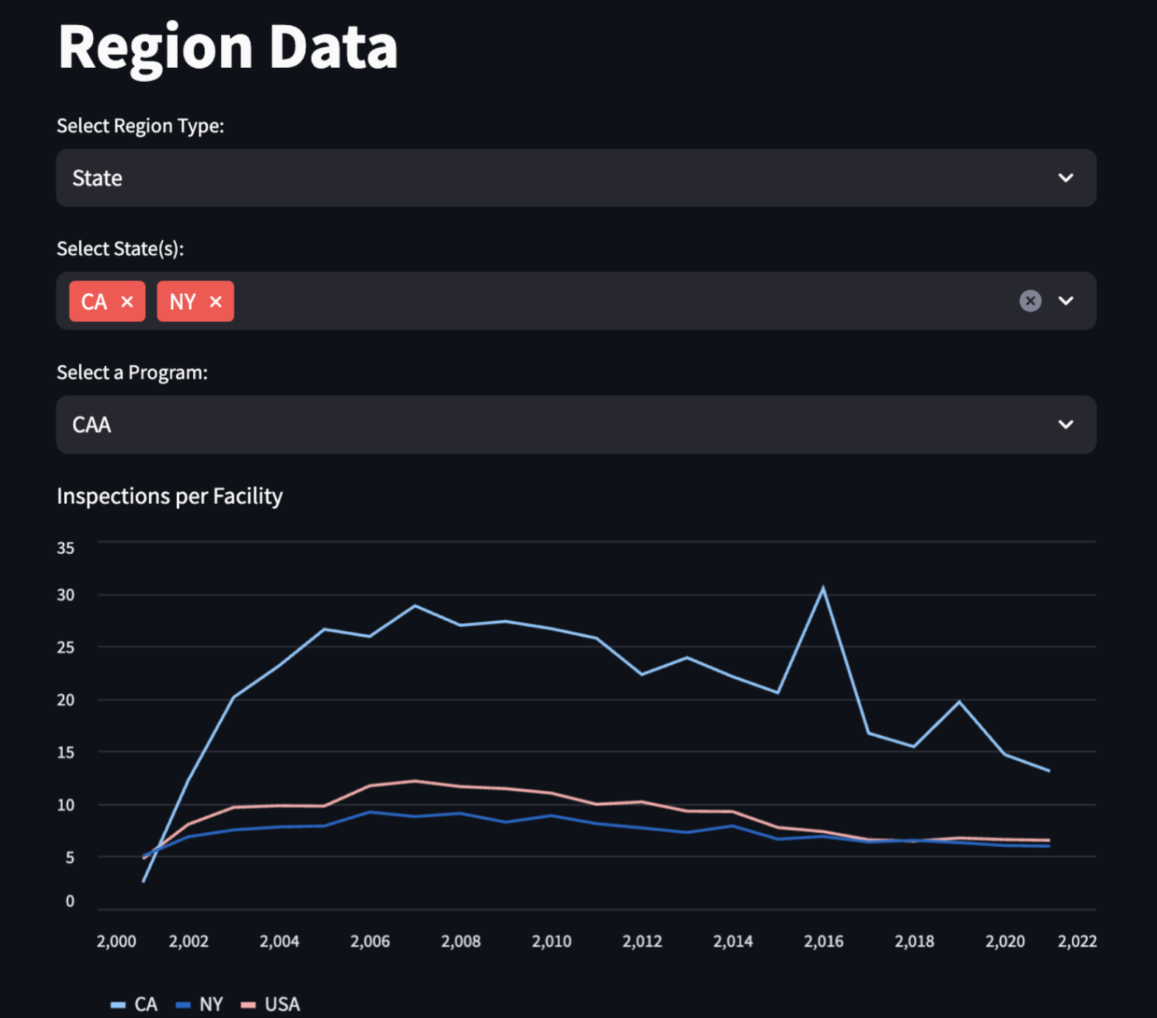
Task: Click the 2,010 x-axis label
Action: [551, 941]
